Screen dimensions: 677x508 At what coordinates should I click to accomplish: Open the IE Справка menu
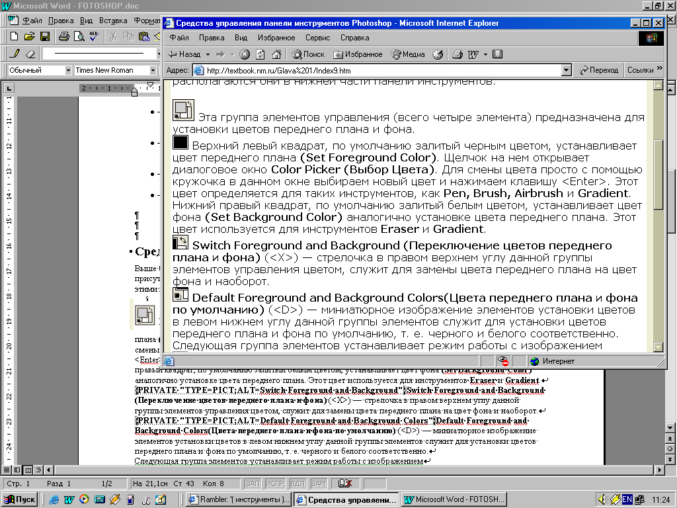coord(354,38)
